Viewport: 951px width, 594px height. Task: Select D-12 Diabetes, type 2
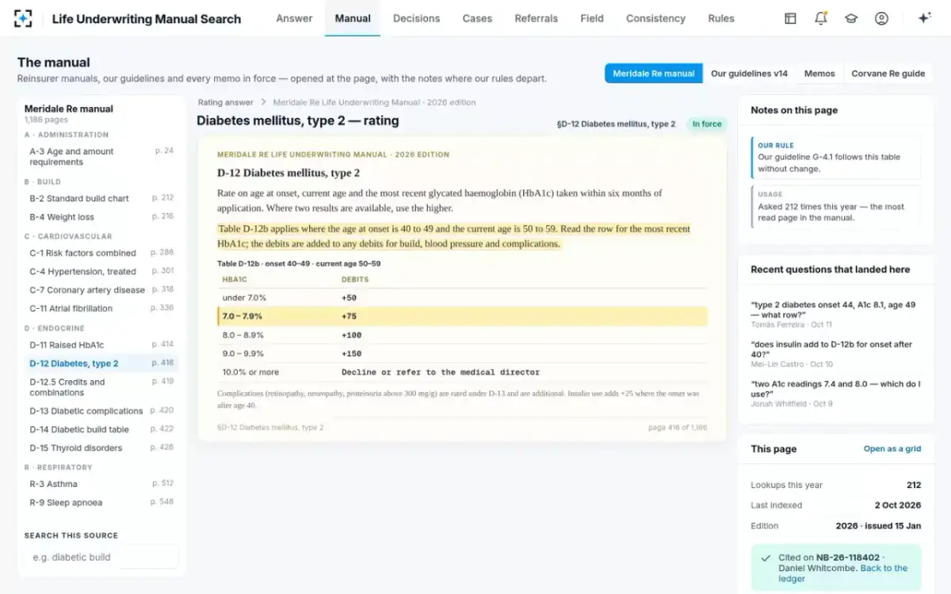point(101,364)
